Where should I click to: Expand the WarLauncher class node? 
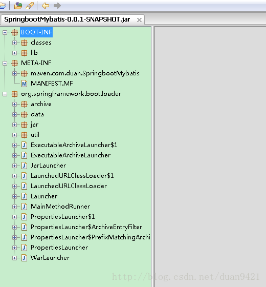pos(14,258)
